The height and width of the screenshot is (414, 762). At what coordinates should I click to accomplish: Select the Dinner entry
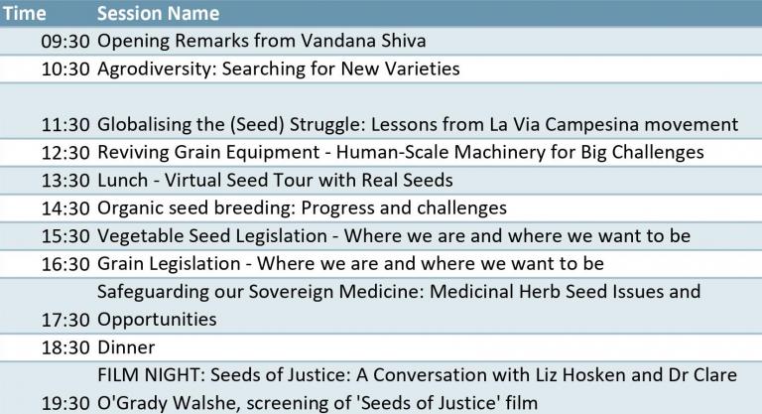click(125, 348)
